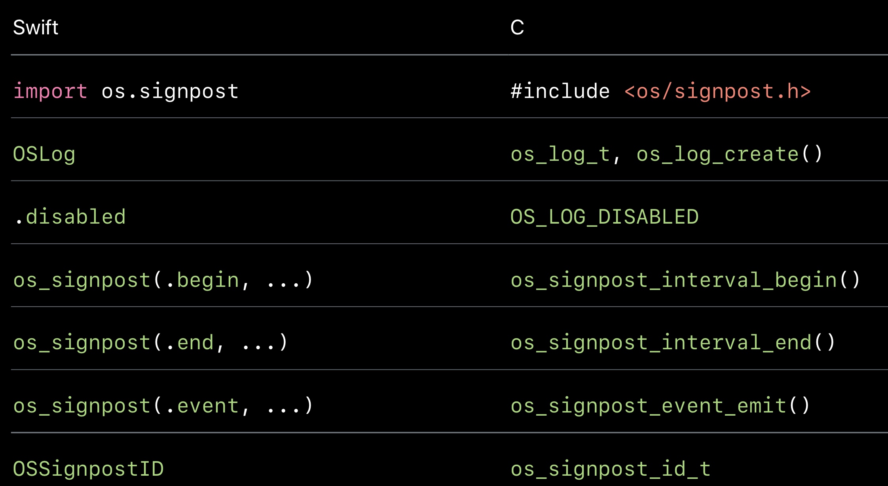Screen dimensions: 888x486
Task: Click the OSSignpostID Swift type
Action: (x=88, y=469)
